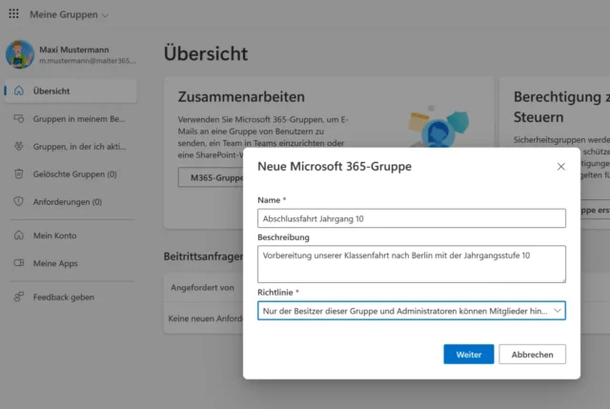Open Gelöschte Gruppen (0) in the sidebar
This screenshot has width=610, height=409.
(x=75, y=174)
